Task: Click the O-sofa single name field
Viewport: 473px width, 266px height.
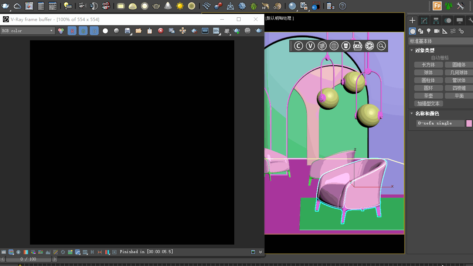Action: [440, 123]
